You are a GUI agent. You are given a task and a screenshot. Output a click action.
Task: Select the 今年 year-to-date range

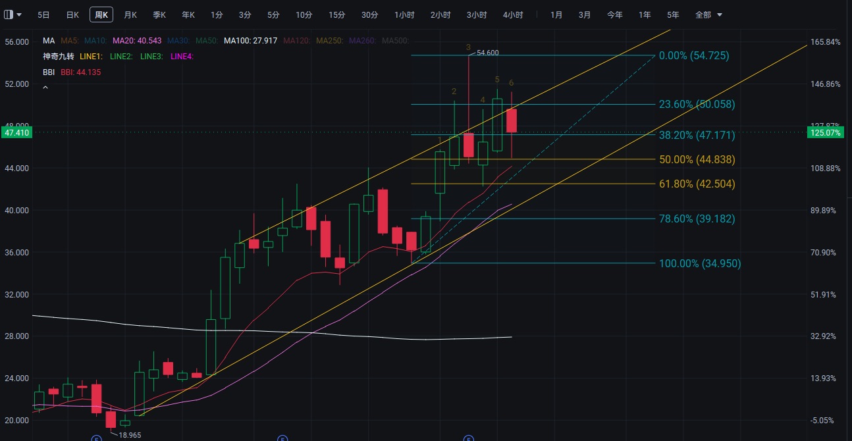click(614, 14)
